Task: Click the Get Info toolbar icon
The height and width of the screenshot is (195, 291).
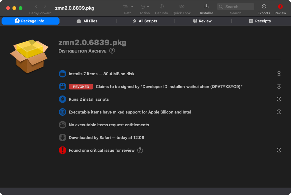Action: [x=161, y=7]
